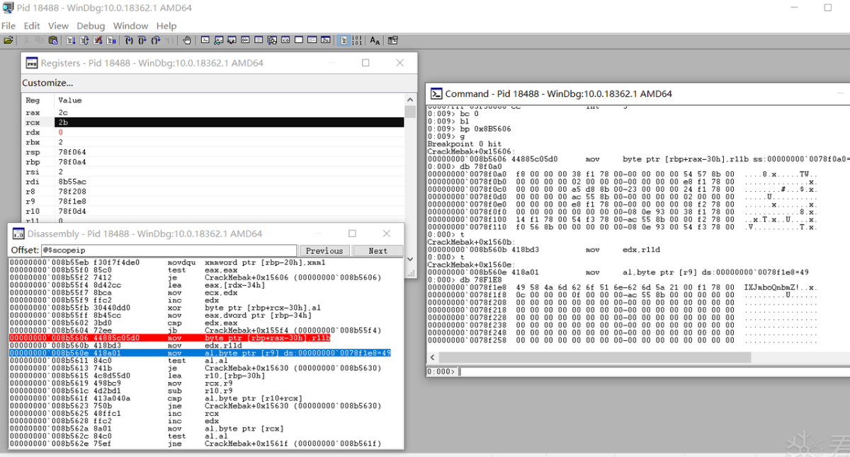Click Customize... in the Registers window
The image size is (850, 457).
point(47,83)
